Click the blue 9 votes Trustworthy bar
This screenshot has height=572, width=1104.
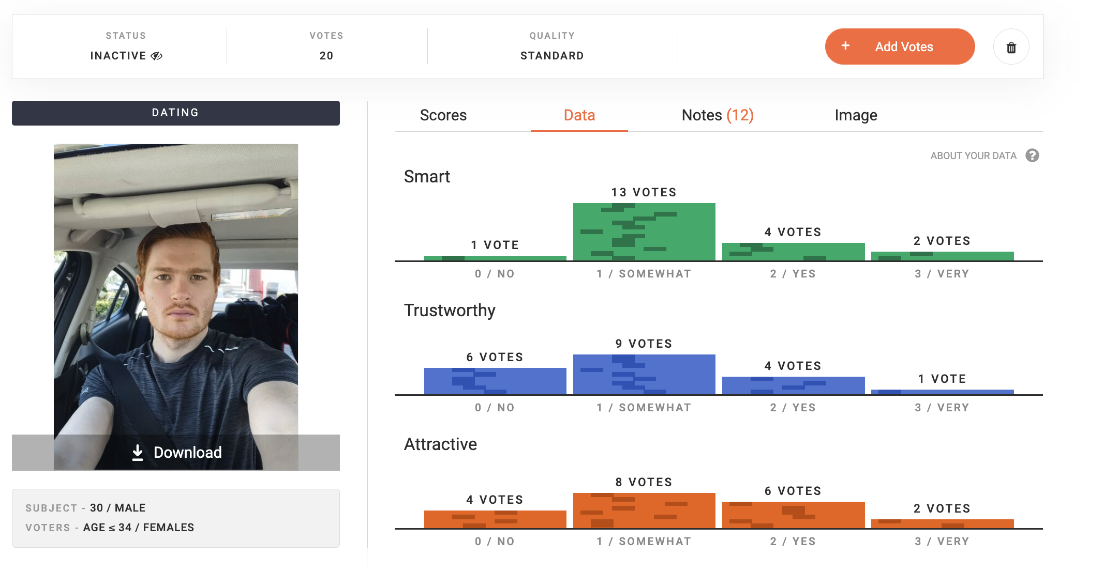(644, 374)
